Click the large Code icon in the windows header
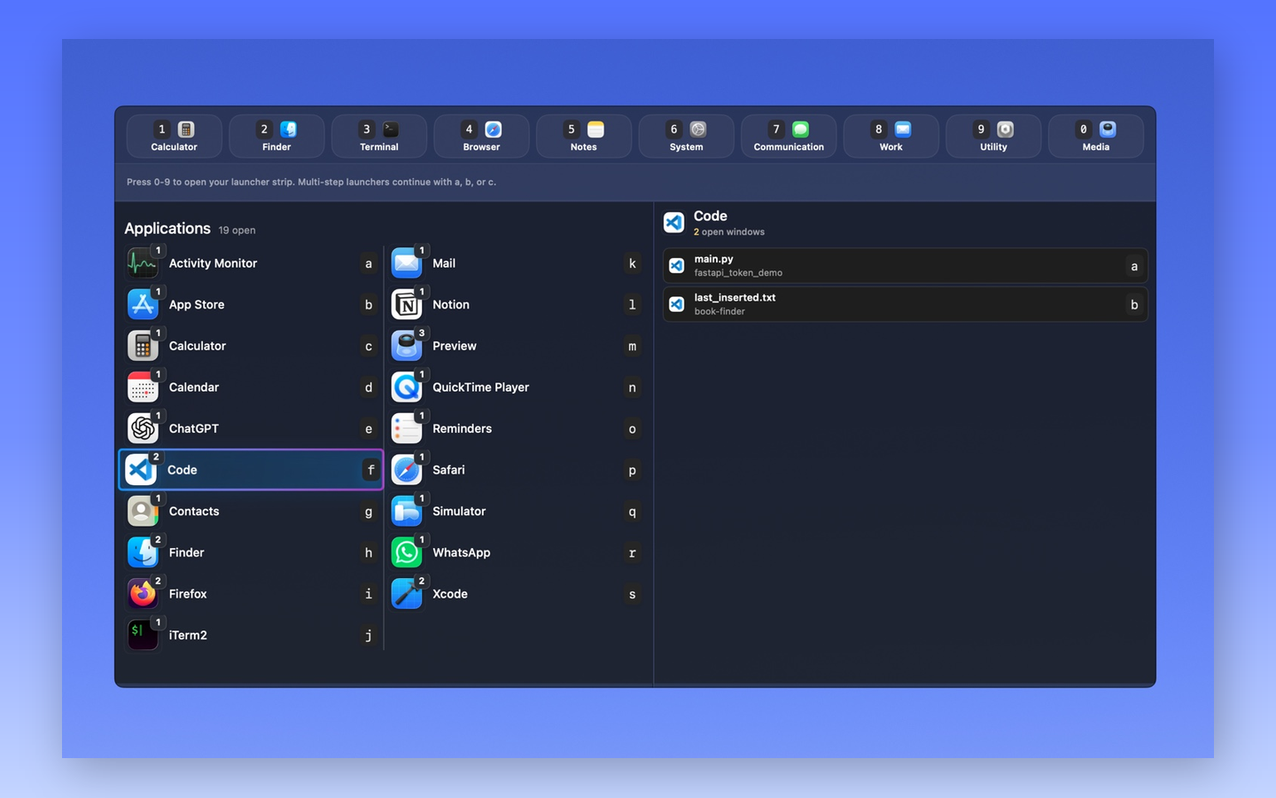 click(674, 223)
